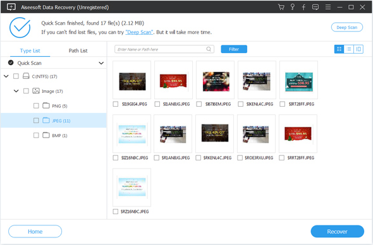This screenshot has width=373, height=245.
Task: Click the $I67I6EM.JPEG file name
Action: click(218, 104)
